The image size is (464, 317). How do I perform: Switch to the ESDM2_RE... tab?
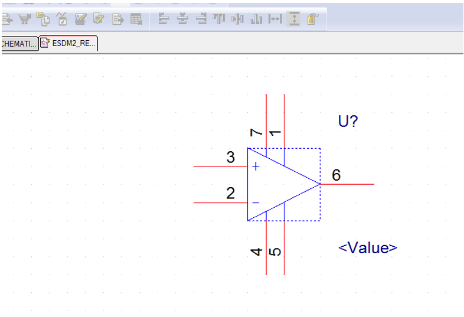point(68,44)
